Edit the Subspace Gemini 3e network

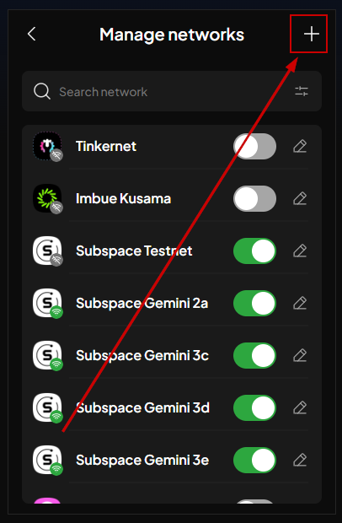[300, 460]
